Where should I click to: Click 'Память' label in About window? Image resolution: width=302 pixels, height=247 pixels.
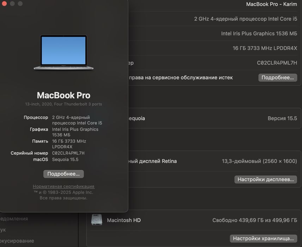(40, 141)
